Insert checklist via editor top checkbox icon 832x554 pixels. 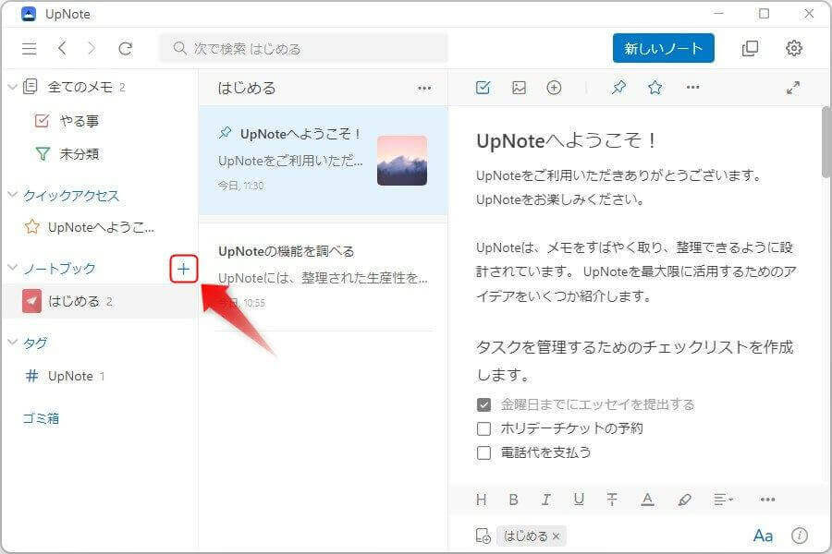point(483,88)
